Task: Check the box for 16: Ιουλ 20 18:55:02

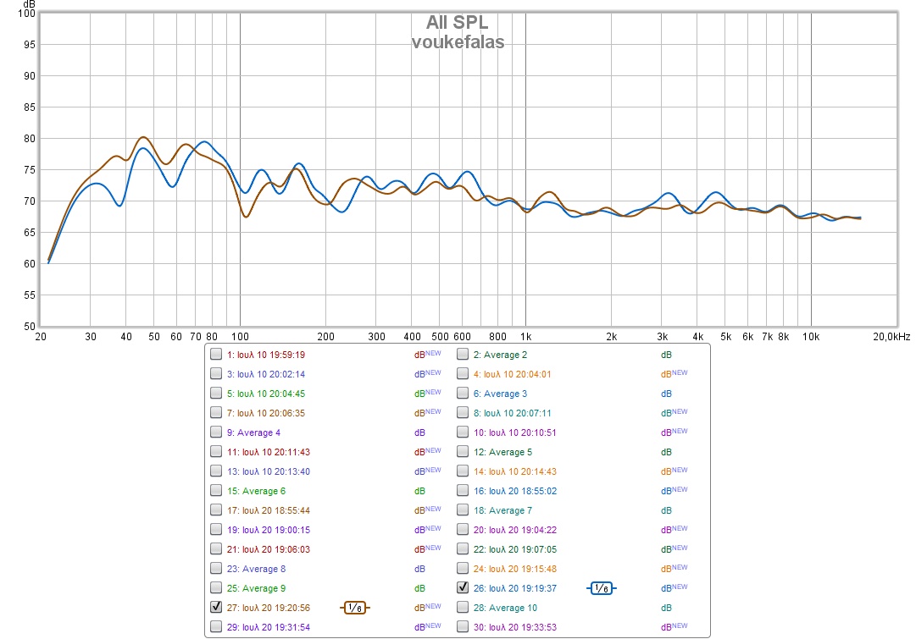Action: tap(463, 490)
